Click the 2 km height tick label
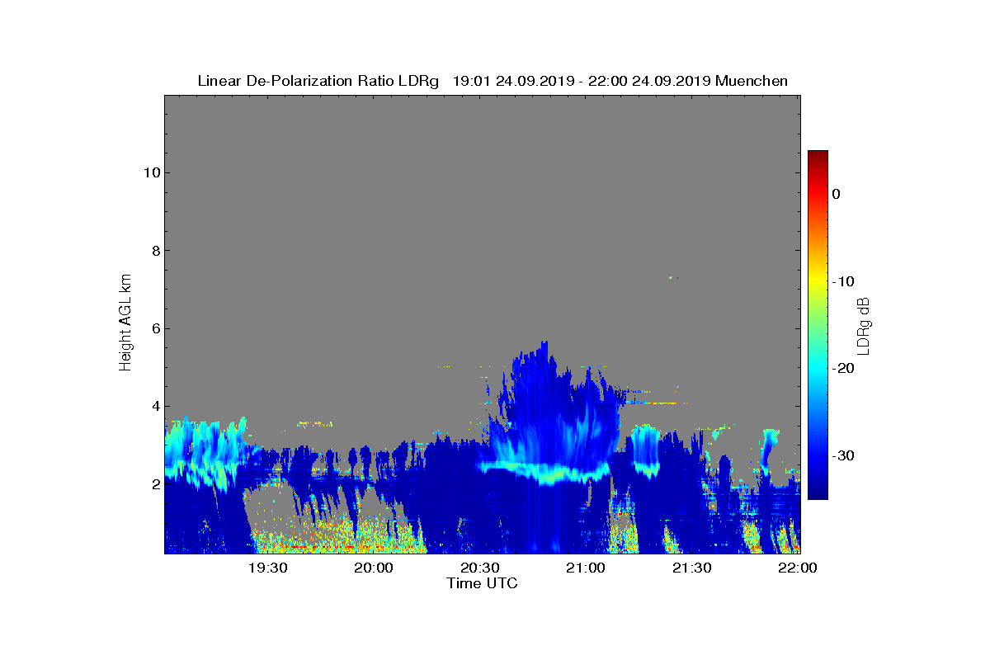The image size is (990, 660). [x=154, y=484]
